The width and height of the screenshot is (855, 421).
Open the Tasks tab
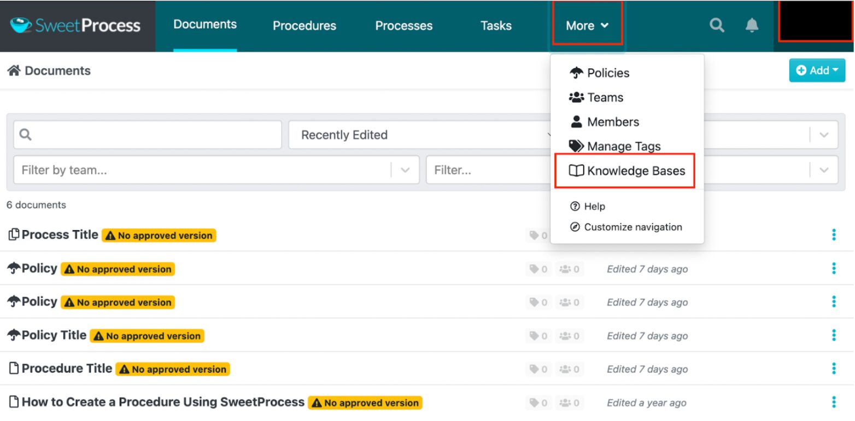[x=496, y=26]
